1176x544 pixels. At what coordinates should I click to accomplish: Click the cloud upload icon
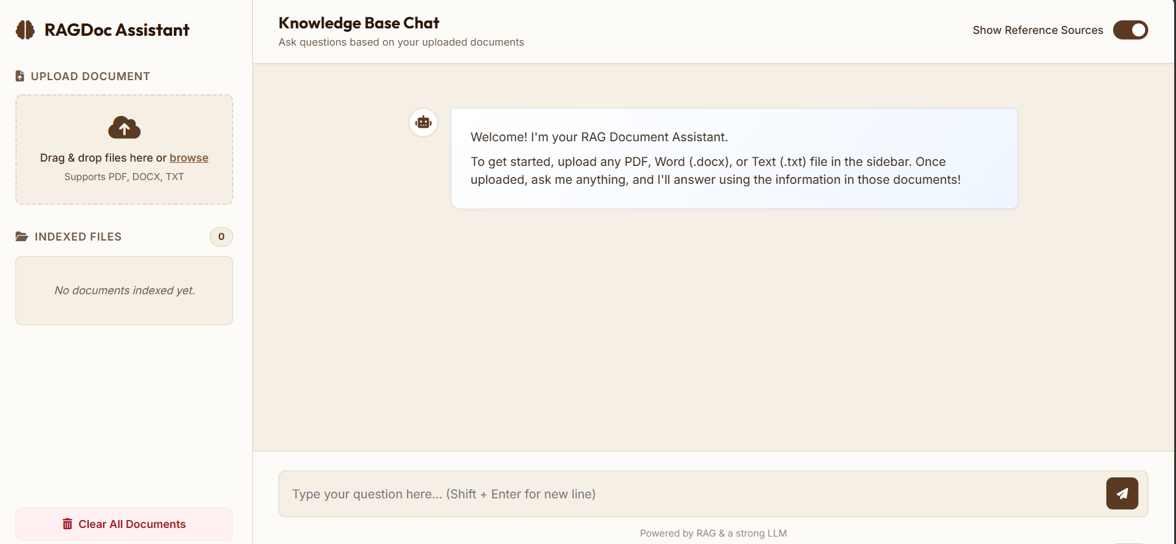pos(124,127)
